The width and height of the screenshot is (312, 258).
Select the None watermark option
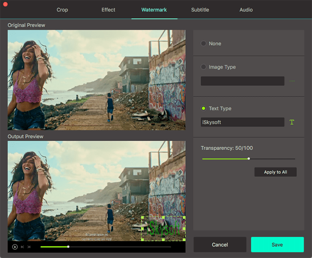204,44
